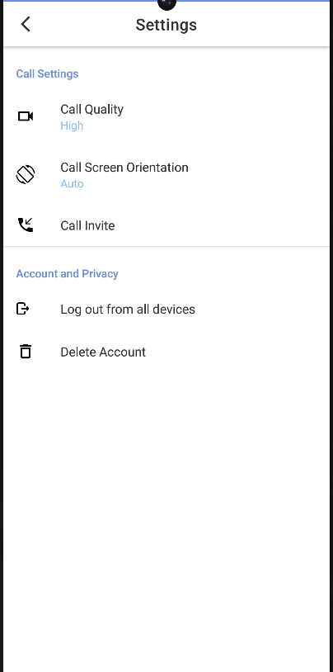Click the video camera icon beside Call Quality
Image resolution: width=333 pixels, height=672 pixels.
tap(26, 116)
